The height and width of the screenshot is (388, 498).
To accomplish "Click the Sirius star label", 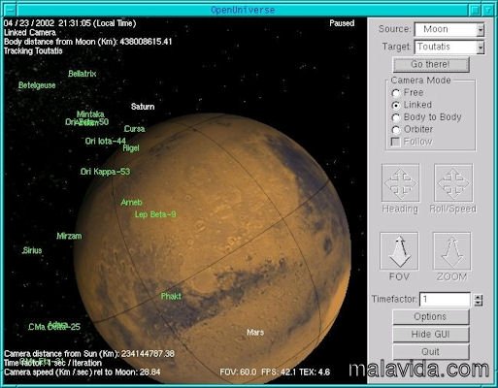I will click(x=32, y=250).
